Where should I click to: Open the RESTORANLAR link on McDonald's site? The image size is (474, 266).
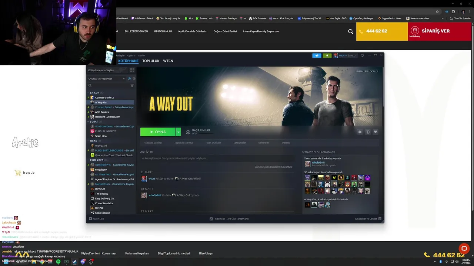163,31
